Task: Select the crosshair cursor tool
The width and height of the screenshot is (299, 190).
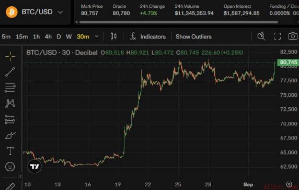Action: click(x=10, y=56)
